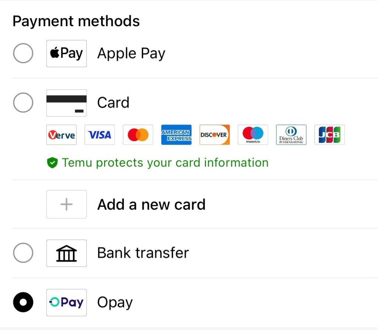378x330 pixels.
Task: Click the Visa card logo
Action: coord(100,135)
